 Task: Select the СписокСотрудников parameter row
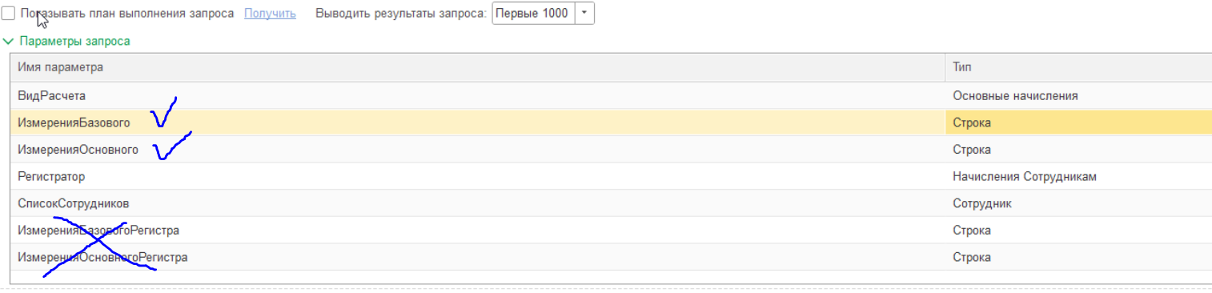click(x=611, y=203)
